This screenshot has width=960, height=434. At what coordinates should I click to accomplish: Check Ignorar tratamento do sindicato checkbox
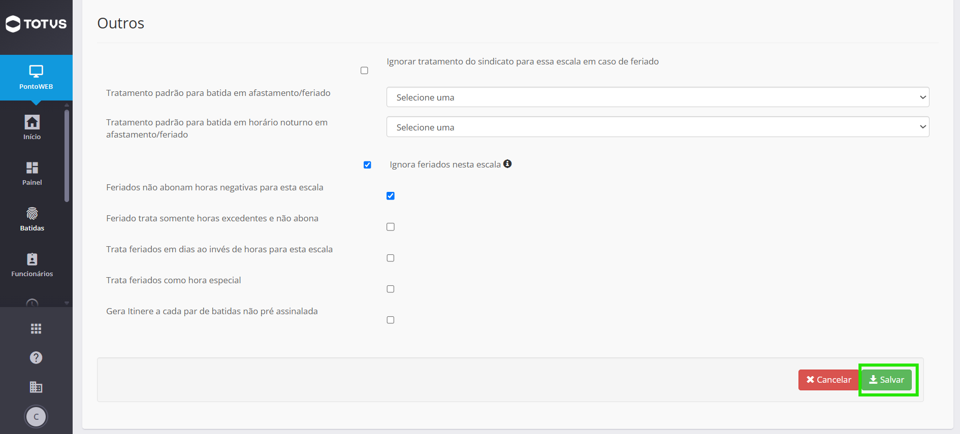tap(364, 71)
